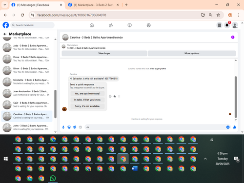244x183 pixels.
Task: Show hidden system tray icons chevron
Action: (205, 159)
